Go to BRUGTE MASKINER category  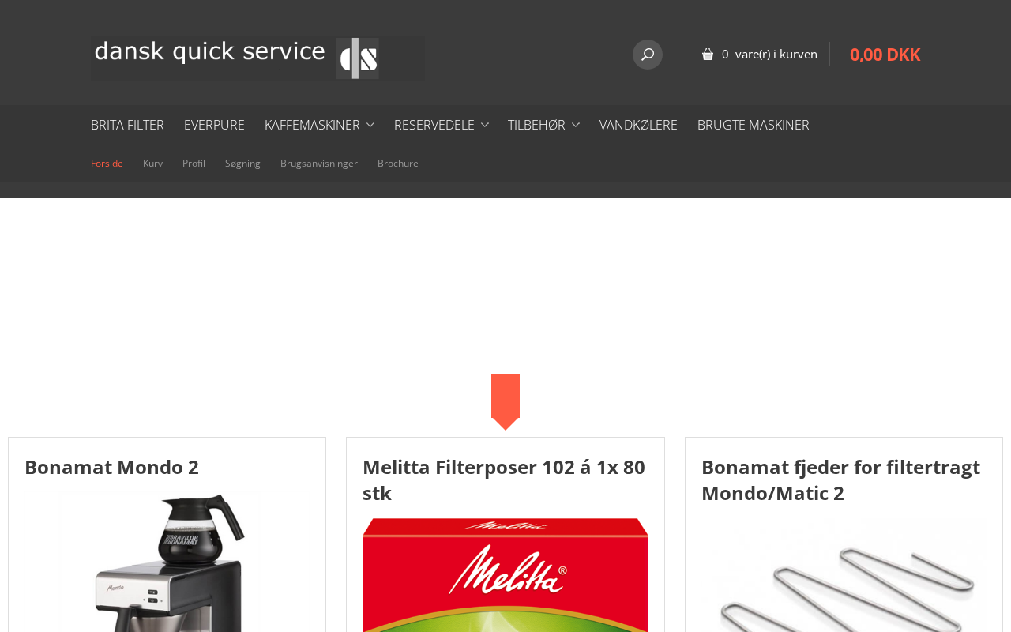click(754, 125)
